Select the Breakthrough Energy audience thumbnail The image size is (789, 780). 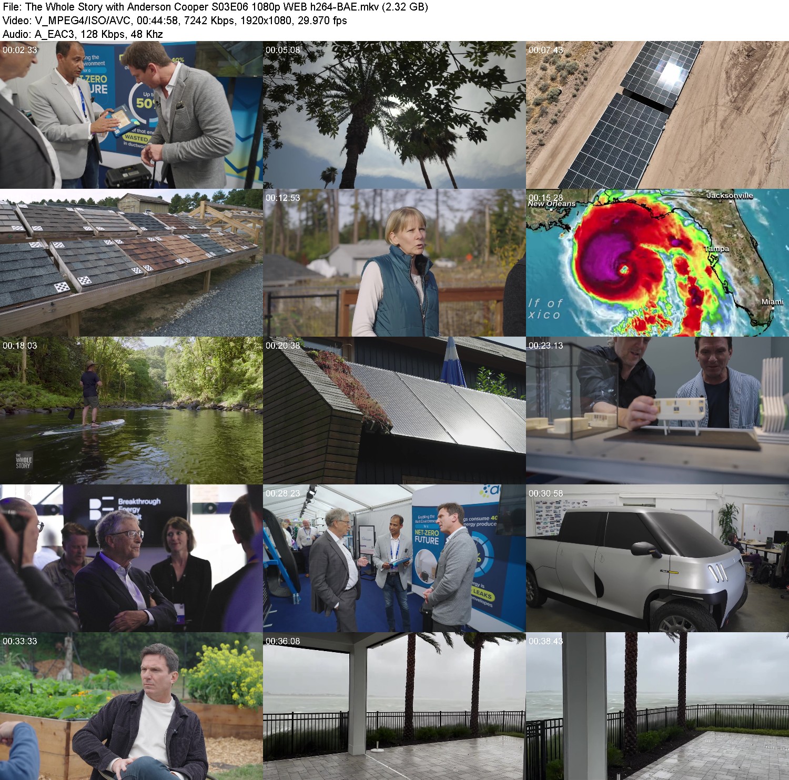pyautogui.click(x=131, y=558)
